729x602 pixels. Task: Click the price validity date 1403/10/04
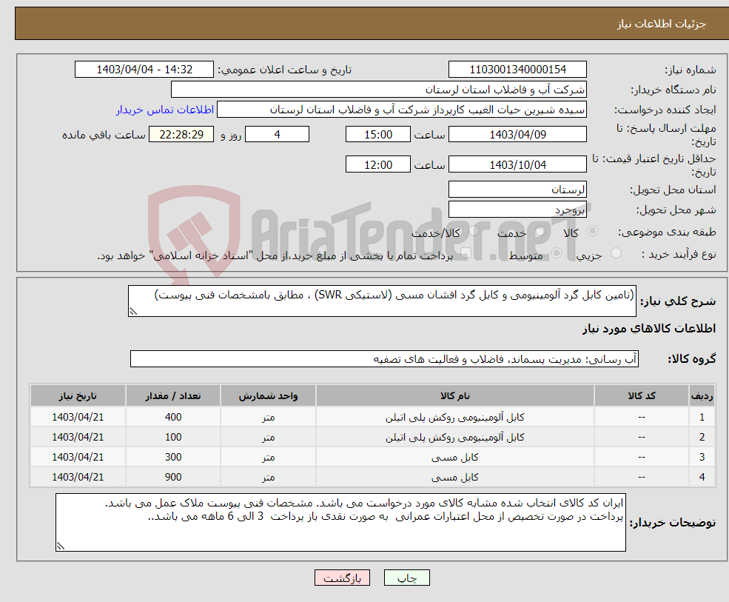[517, 164]
